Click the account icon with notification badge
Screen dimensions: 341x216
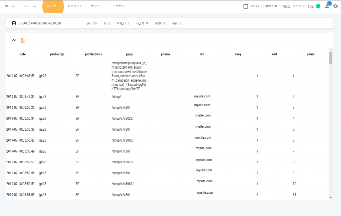coord(327,6)
